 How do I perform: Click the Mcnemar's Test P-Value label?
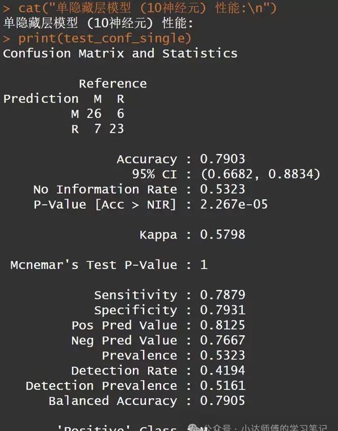pyautogui.click(x=94, y=265)
